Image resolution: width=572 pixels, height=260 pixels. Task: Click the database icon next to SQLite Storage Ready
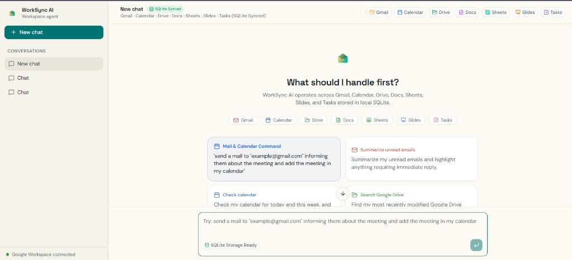click(x=207, y=245)
